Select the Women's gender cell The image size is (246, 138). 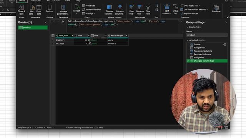[118, 44]
